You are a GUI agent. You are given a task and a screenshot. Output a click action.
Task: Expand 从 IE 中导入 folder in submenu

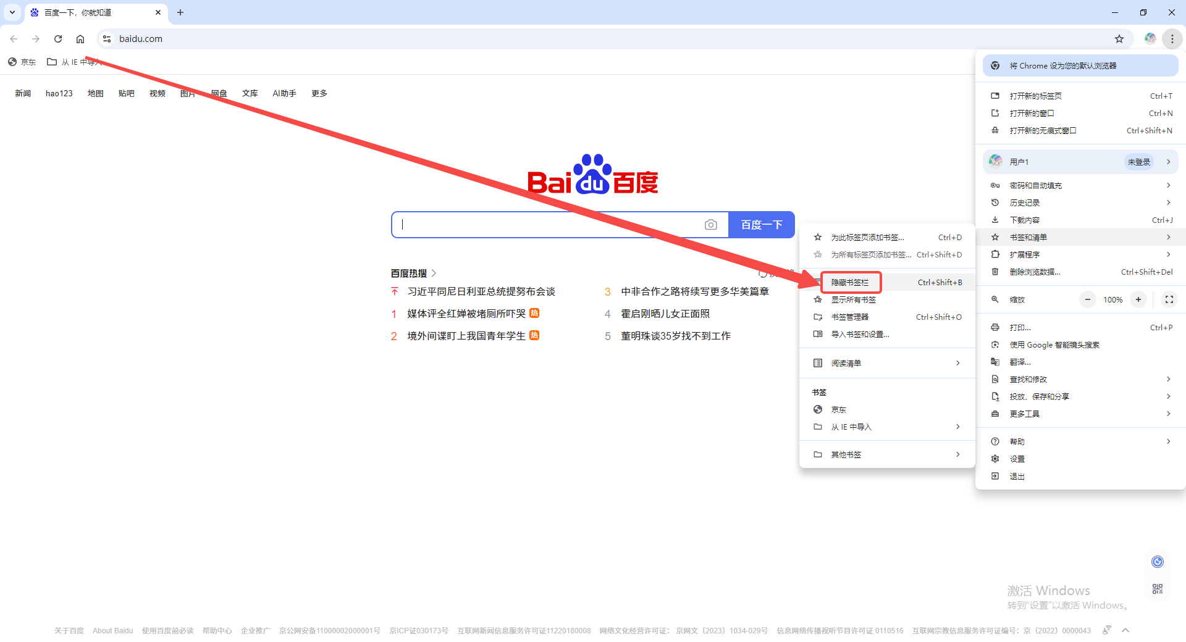pyautogui.click(x=887, y=427)
